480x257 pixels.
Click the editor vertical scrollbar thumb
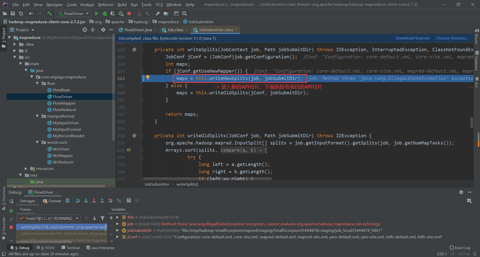pyautogui.click(x=472, y=123)
